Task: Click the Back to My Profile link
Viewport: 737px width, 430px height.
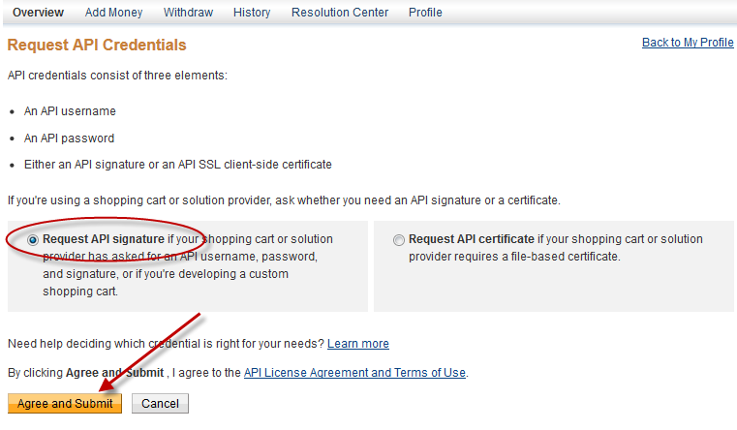Action: pos(688,43)
